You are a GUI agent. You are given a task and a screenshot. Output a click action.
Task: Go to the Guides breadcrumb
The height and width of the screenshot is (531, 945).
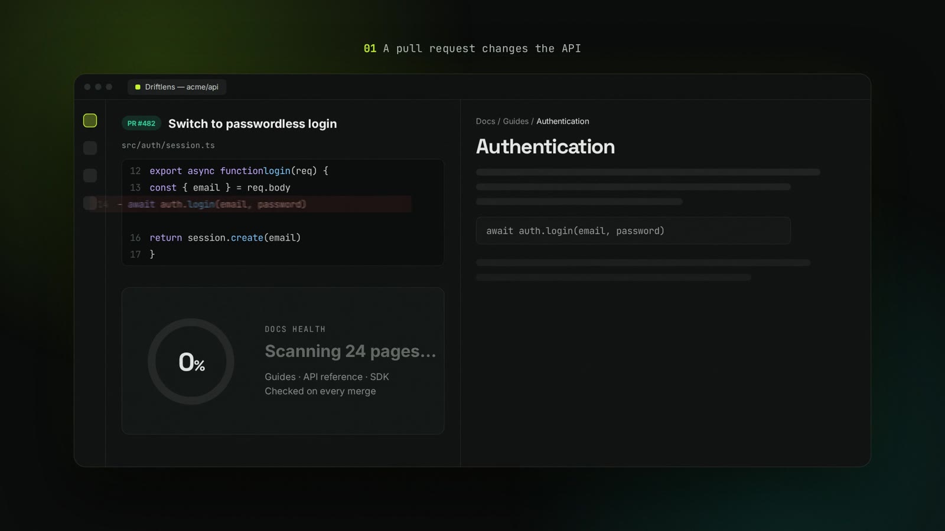click(516, 121)
